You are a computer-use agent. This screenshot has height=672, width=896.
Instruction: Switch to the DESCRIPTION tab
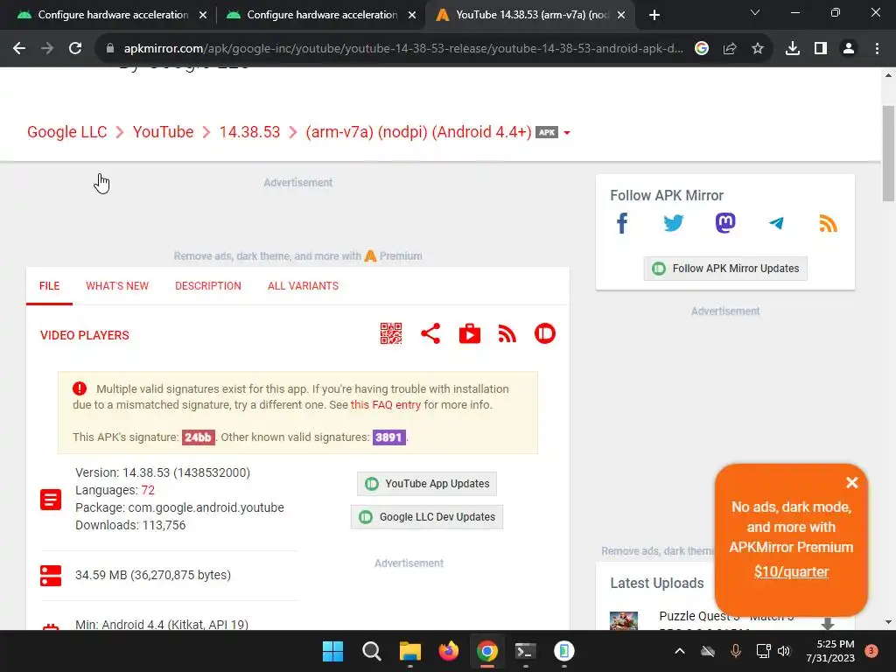208,286
